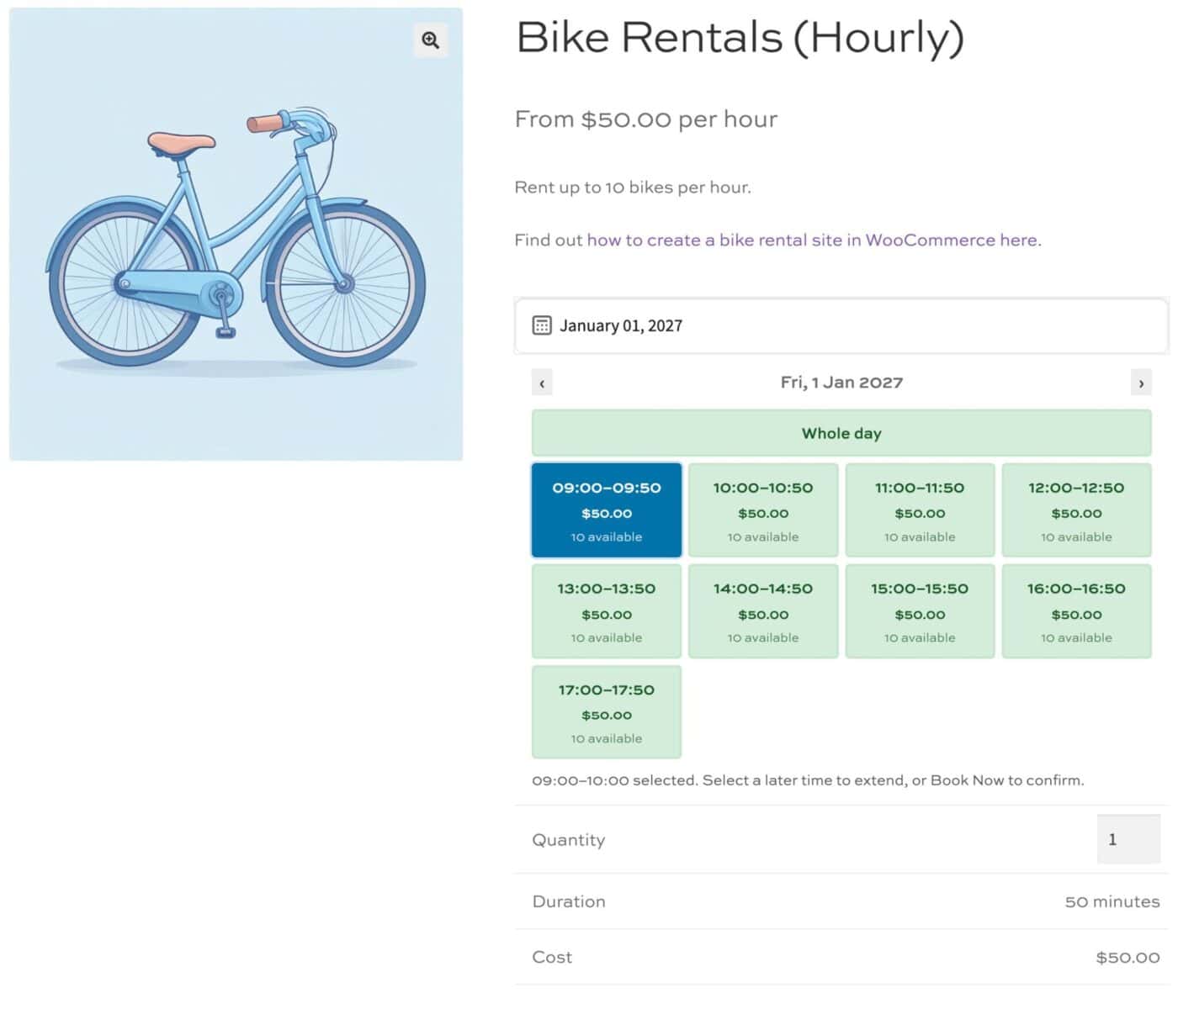This screenshot has height=1009, width=1178.
Task: Select the 16:00–16:50 time slot
Action: click(x=1076, y=611)
